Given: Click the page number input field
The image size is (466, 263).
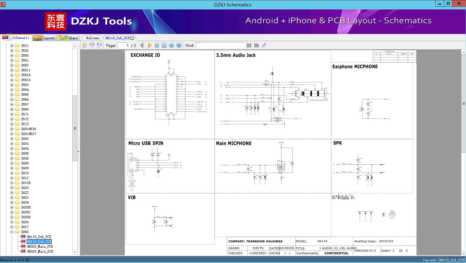Looking at the screenshot, I should click(123, 45).
